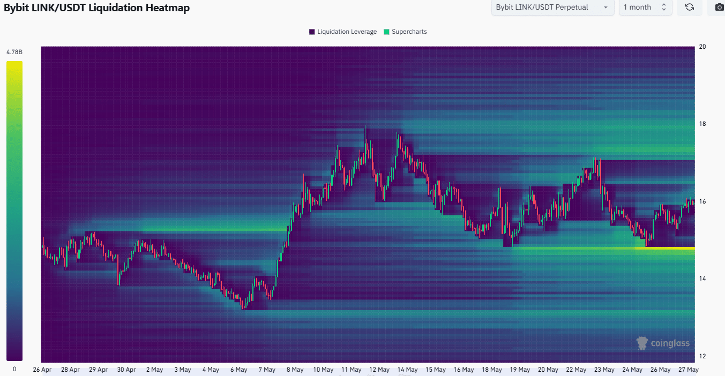Click the 4 May date label
Screen dimensions: 725x376
pos(210,370)
